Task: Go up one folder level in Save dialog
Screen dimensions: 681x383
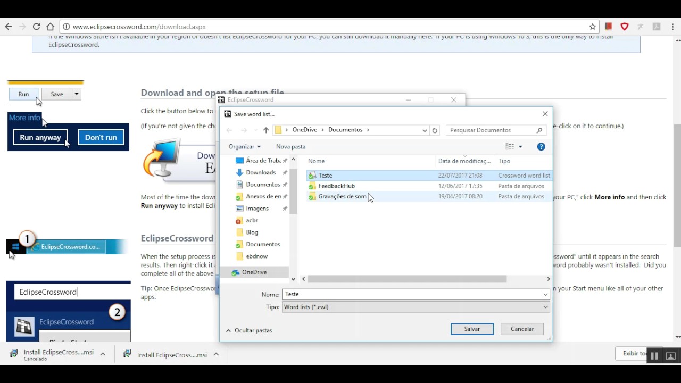Action: [266, 130]
